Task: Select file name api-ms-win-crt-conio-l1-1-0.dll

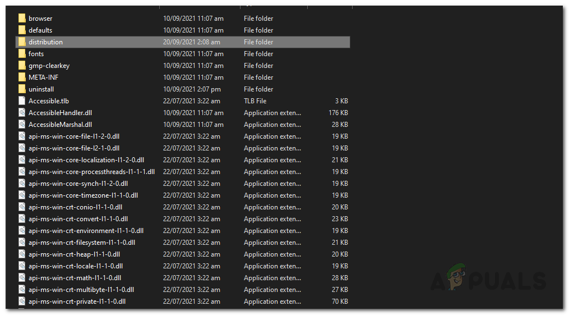Action: point(76,207)
